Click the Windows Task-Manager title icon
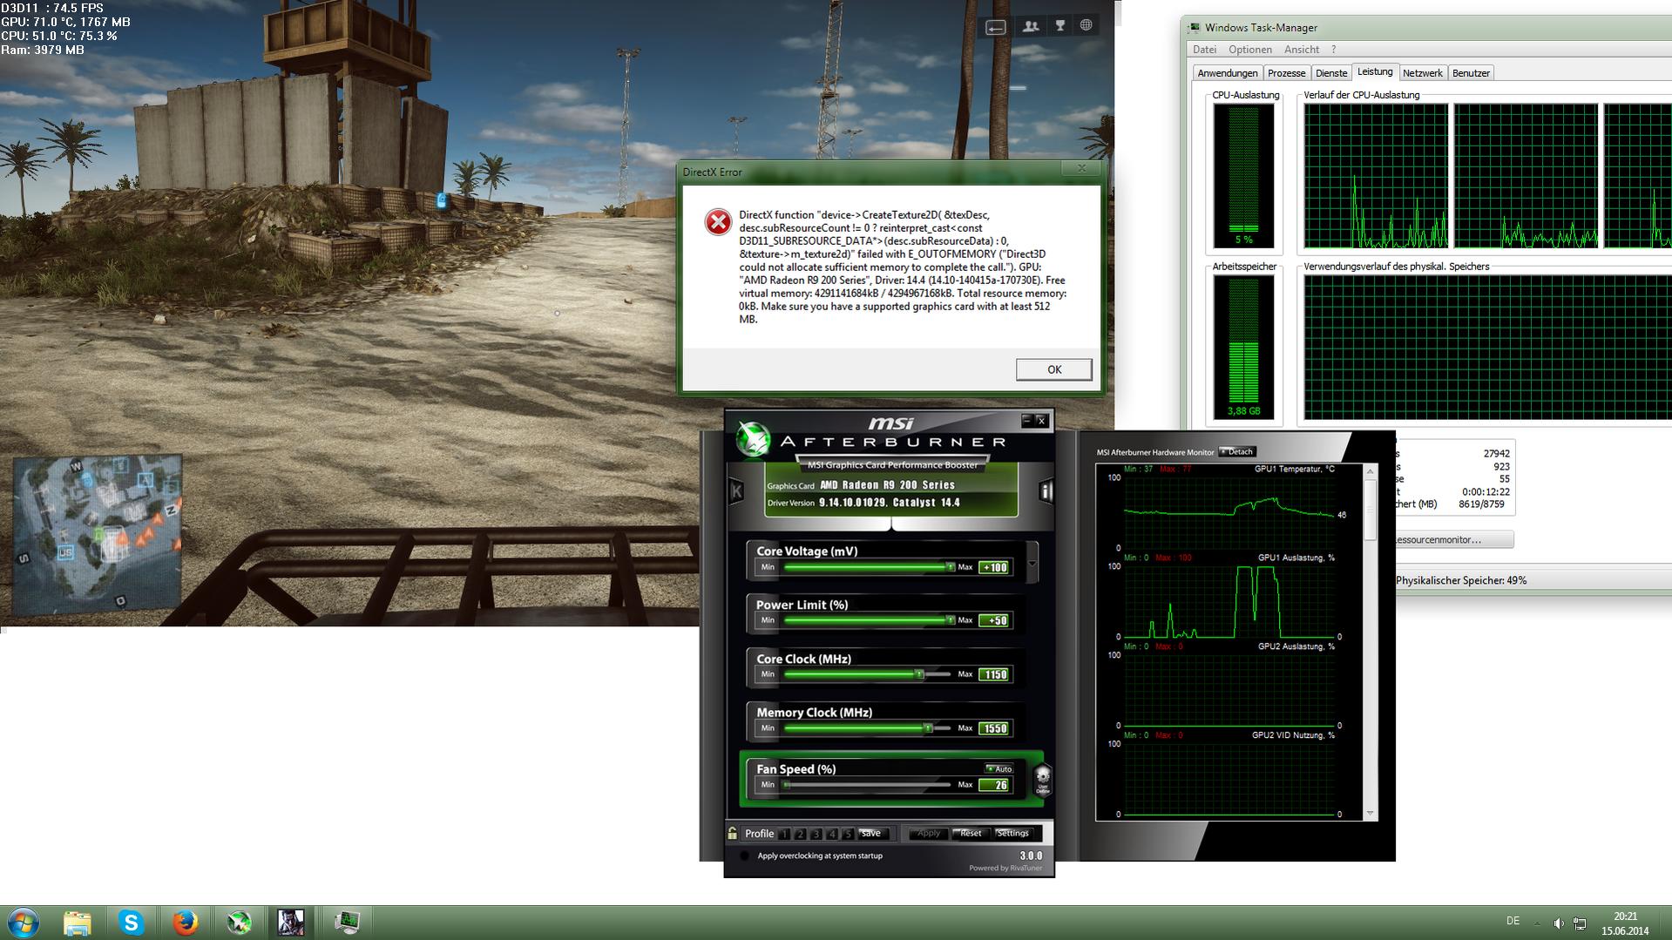This screenshot has height=940, width=1672. tap(1195, 28)
